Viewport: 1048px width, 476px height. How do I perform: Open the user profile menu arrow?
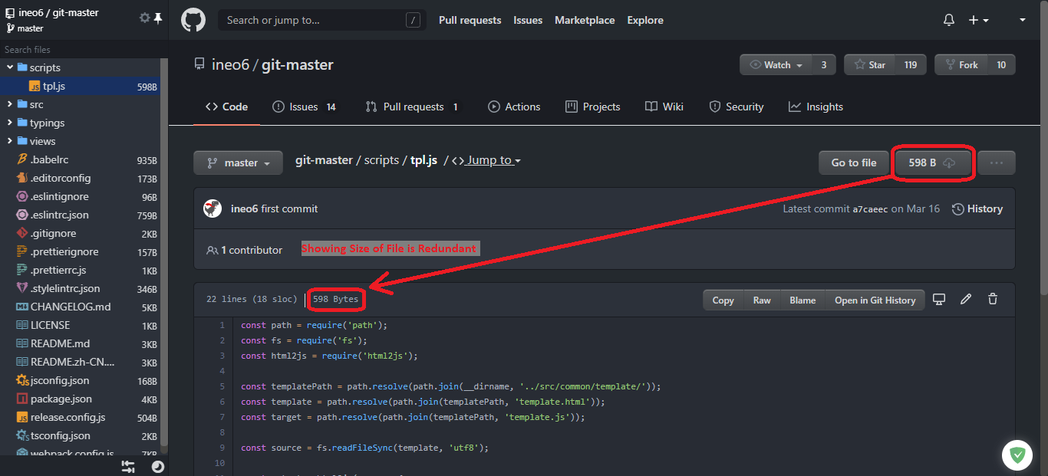1023,20
